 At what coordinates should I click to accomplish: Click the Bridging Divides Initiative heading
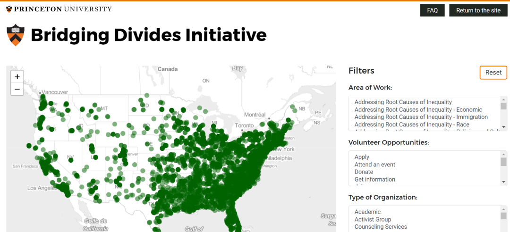pyautogui.click(x=149, y=35)
